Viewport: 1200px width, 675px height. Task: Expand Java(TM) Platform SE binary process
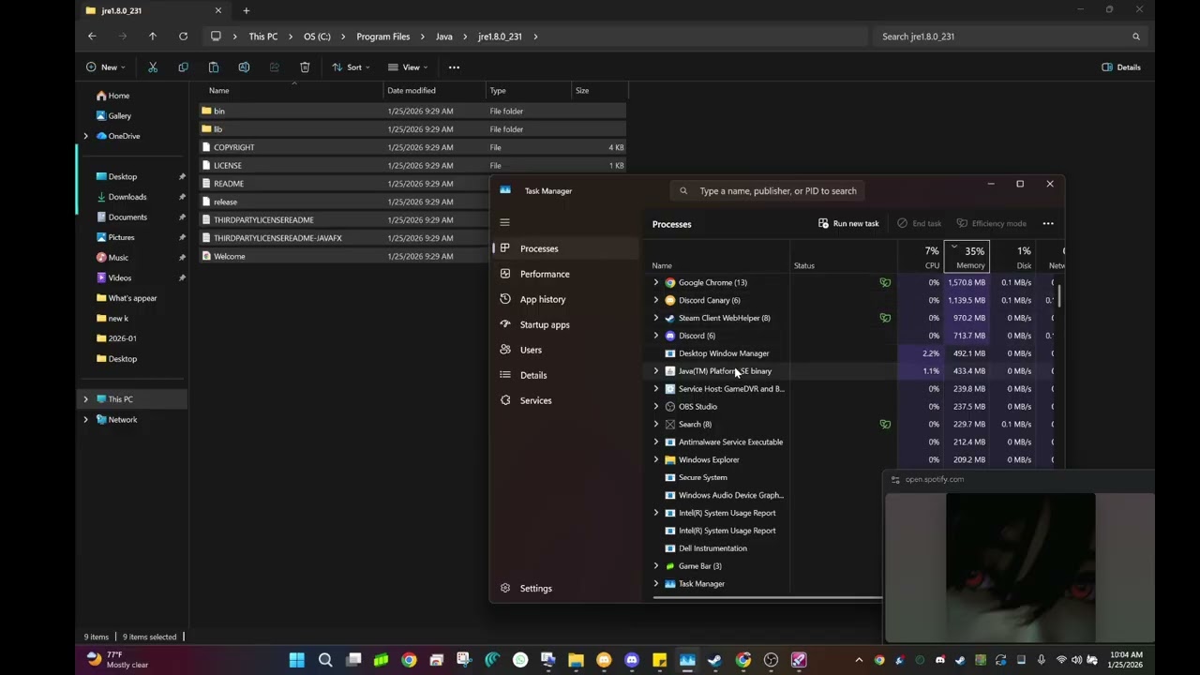[x=656, y=371]
